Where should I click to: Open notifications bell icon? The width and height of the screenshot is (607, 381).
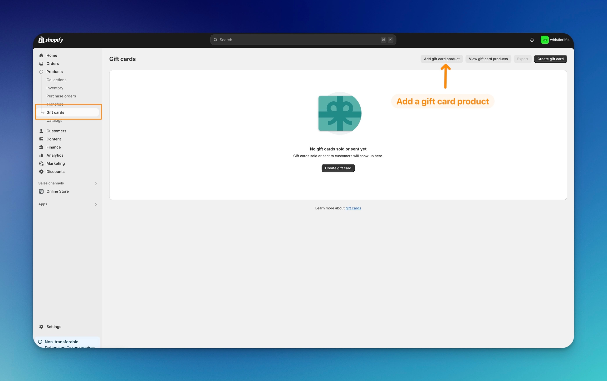point(532,40)
